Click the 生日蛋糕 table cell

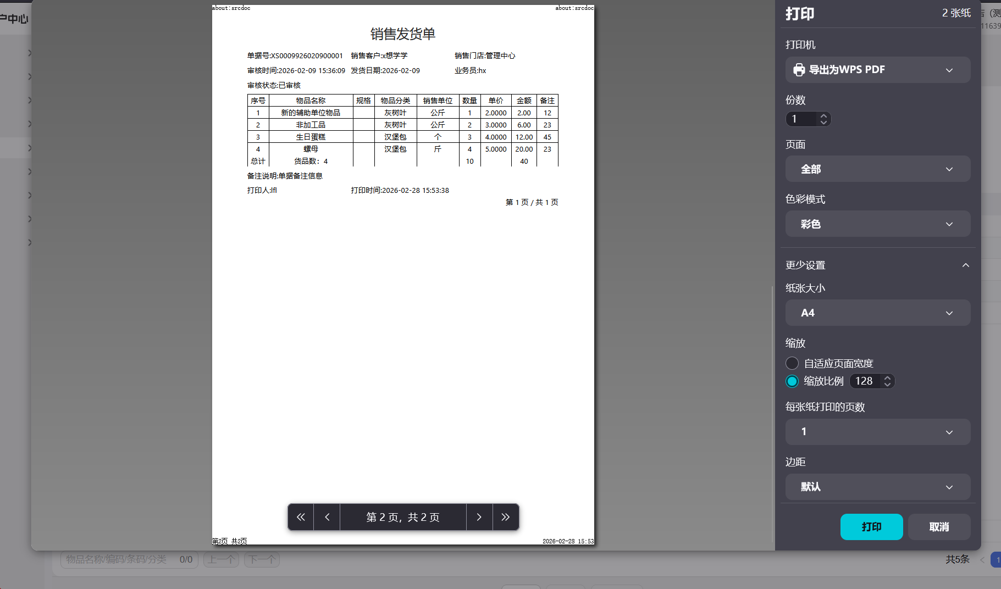pos(311,137)
